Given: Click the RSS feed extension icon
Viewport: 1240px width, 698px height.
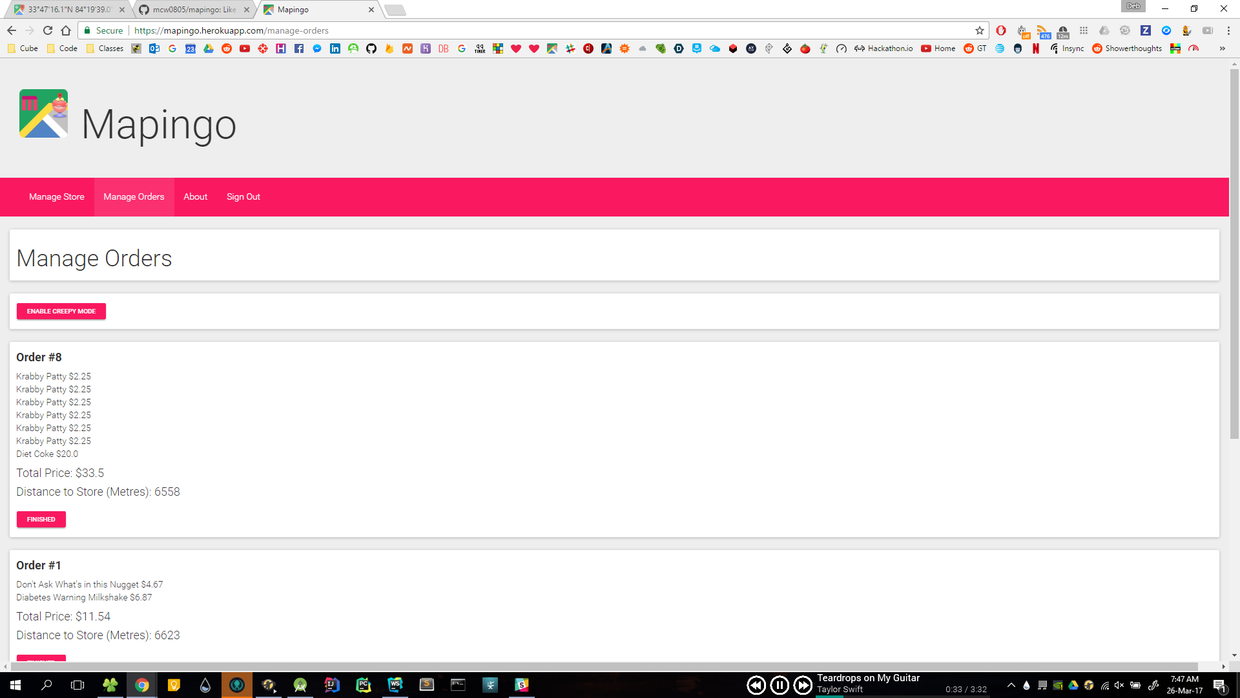Looking at the screenshot, I should [1043, 30].
